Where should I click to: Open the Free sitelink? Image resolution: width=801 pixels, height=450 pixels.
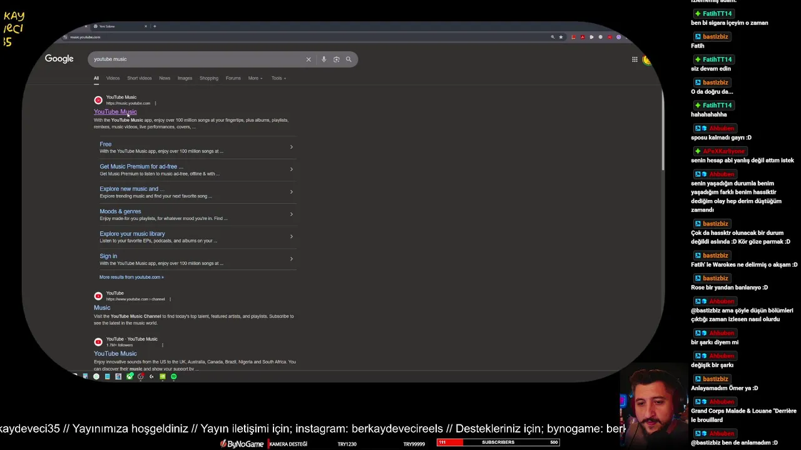[x=106, y=144]
